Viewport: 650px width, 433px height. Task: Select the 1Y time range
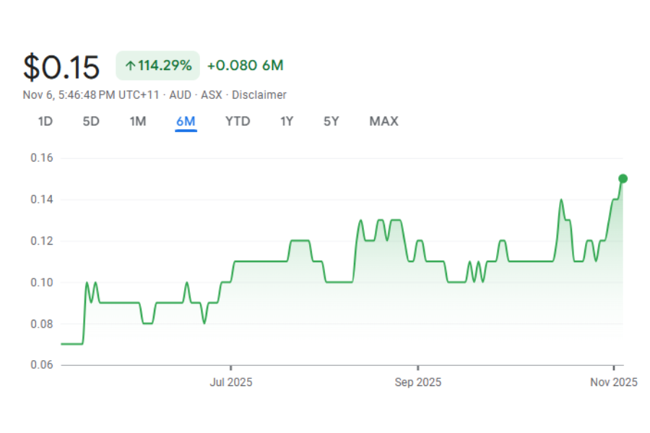tap(287, 121)
